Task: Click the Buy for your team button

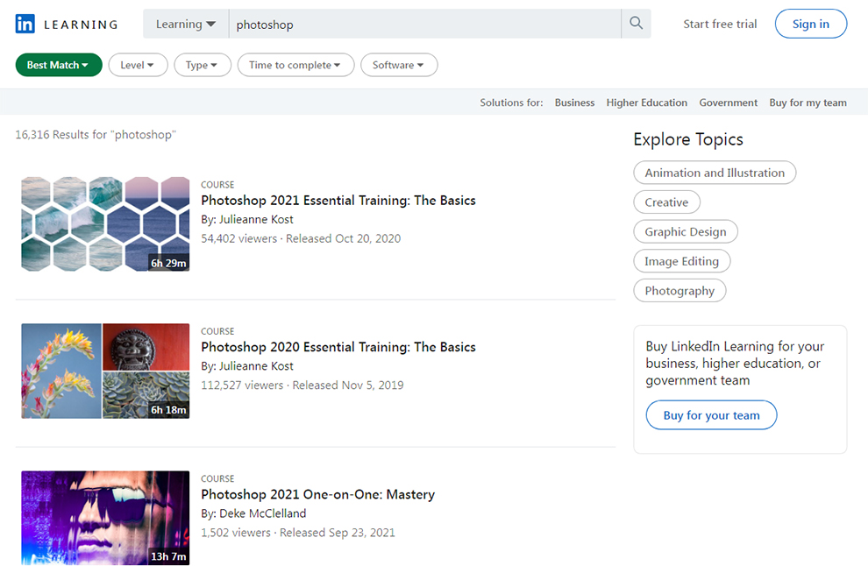Action: click(711, 415)
